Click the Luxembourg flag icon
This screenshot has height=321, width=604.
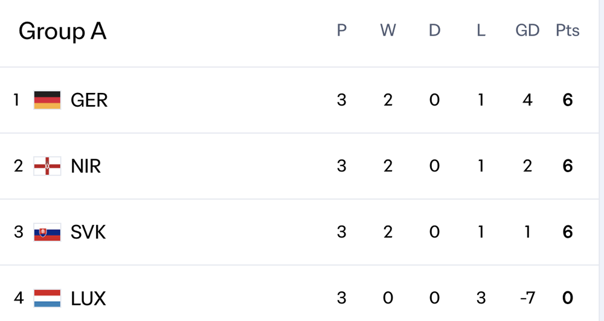(47, 298)
